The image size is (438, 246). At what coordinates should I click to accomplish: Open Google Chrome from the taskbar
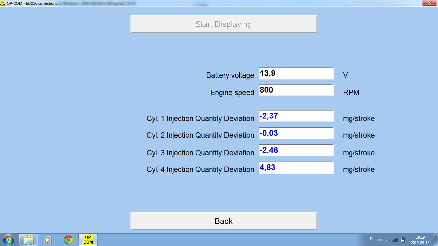coord(68,240)
